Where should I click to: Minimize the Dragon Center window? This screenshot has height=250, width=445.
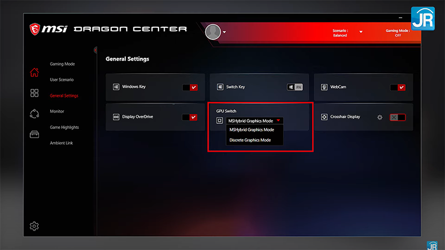click(x=400, y=18)
